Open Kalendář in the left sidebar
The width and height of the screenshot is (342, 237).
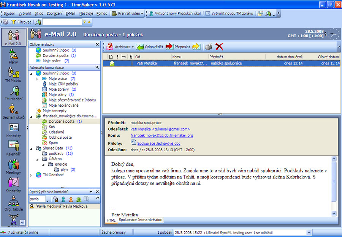tap(13, 148)
